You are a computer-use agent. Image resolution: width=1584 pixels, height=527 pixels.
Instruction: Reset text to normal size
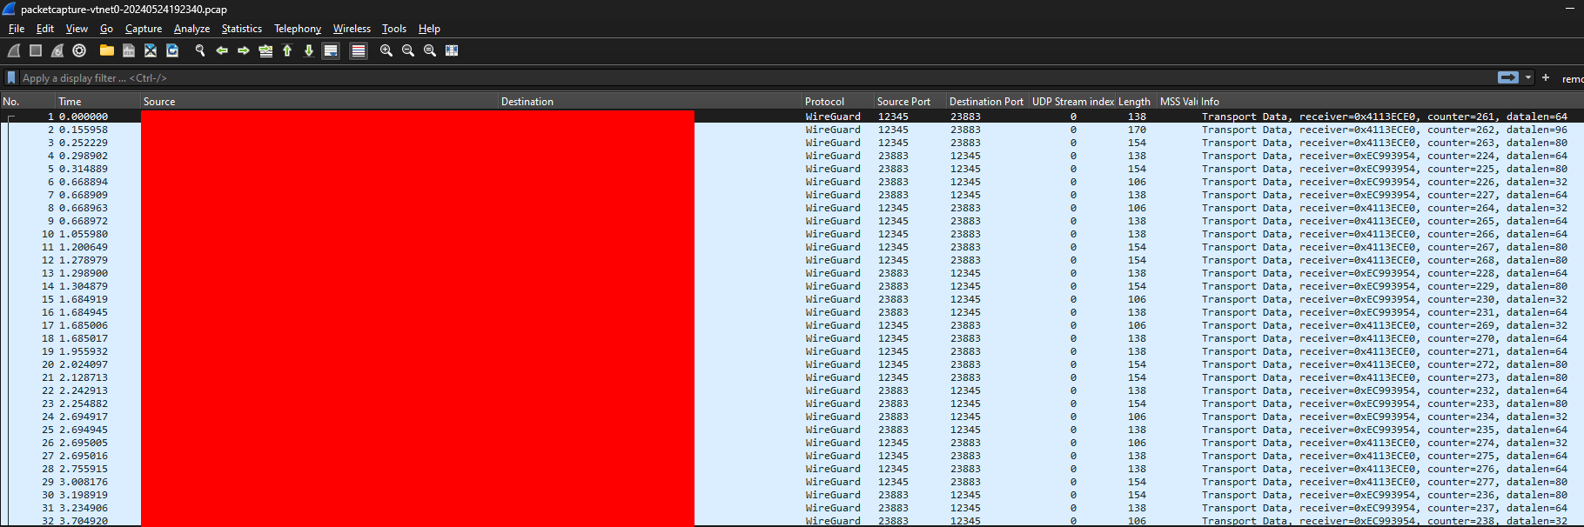click(430, 51)
